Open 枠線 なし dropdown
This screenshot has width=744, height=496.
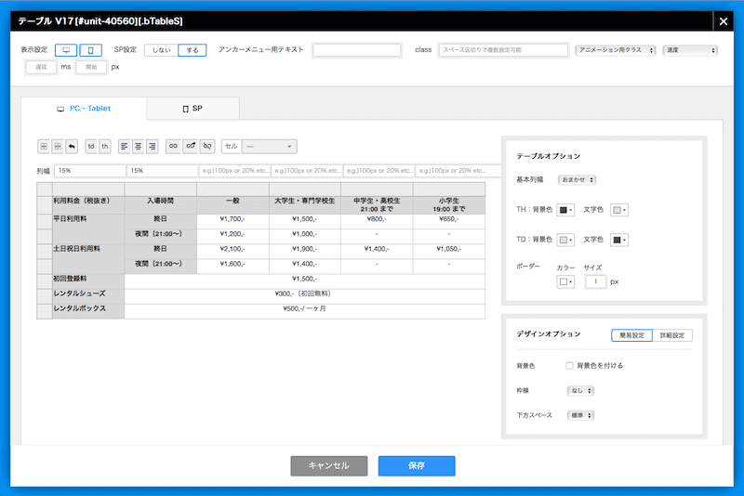580,391
